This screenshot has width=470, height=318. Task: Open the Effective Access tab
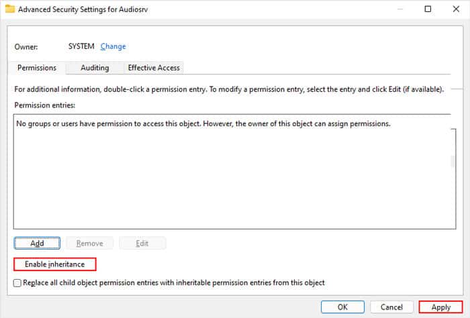coord(154,68)
